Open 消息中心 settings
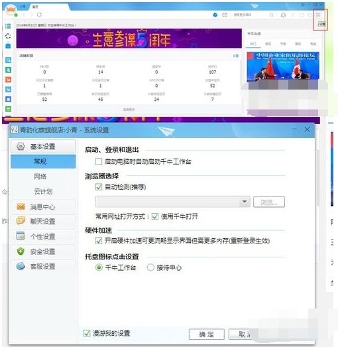This screenshot has height=347, width=338. 43,207
